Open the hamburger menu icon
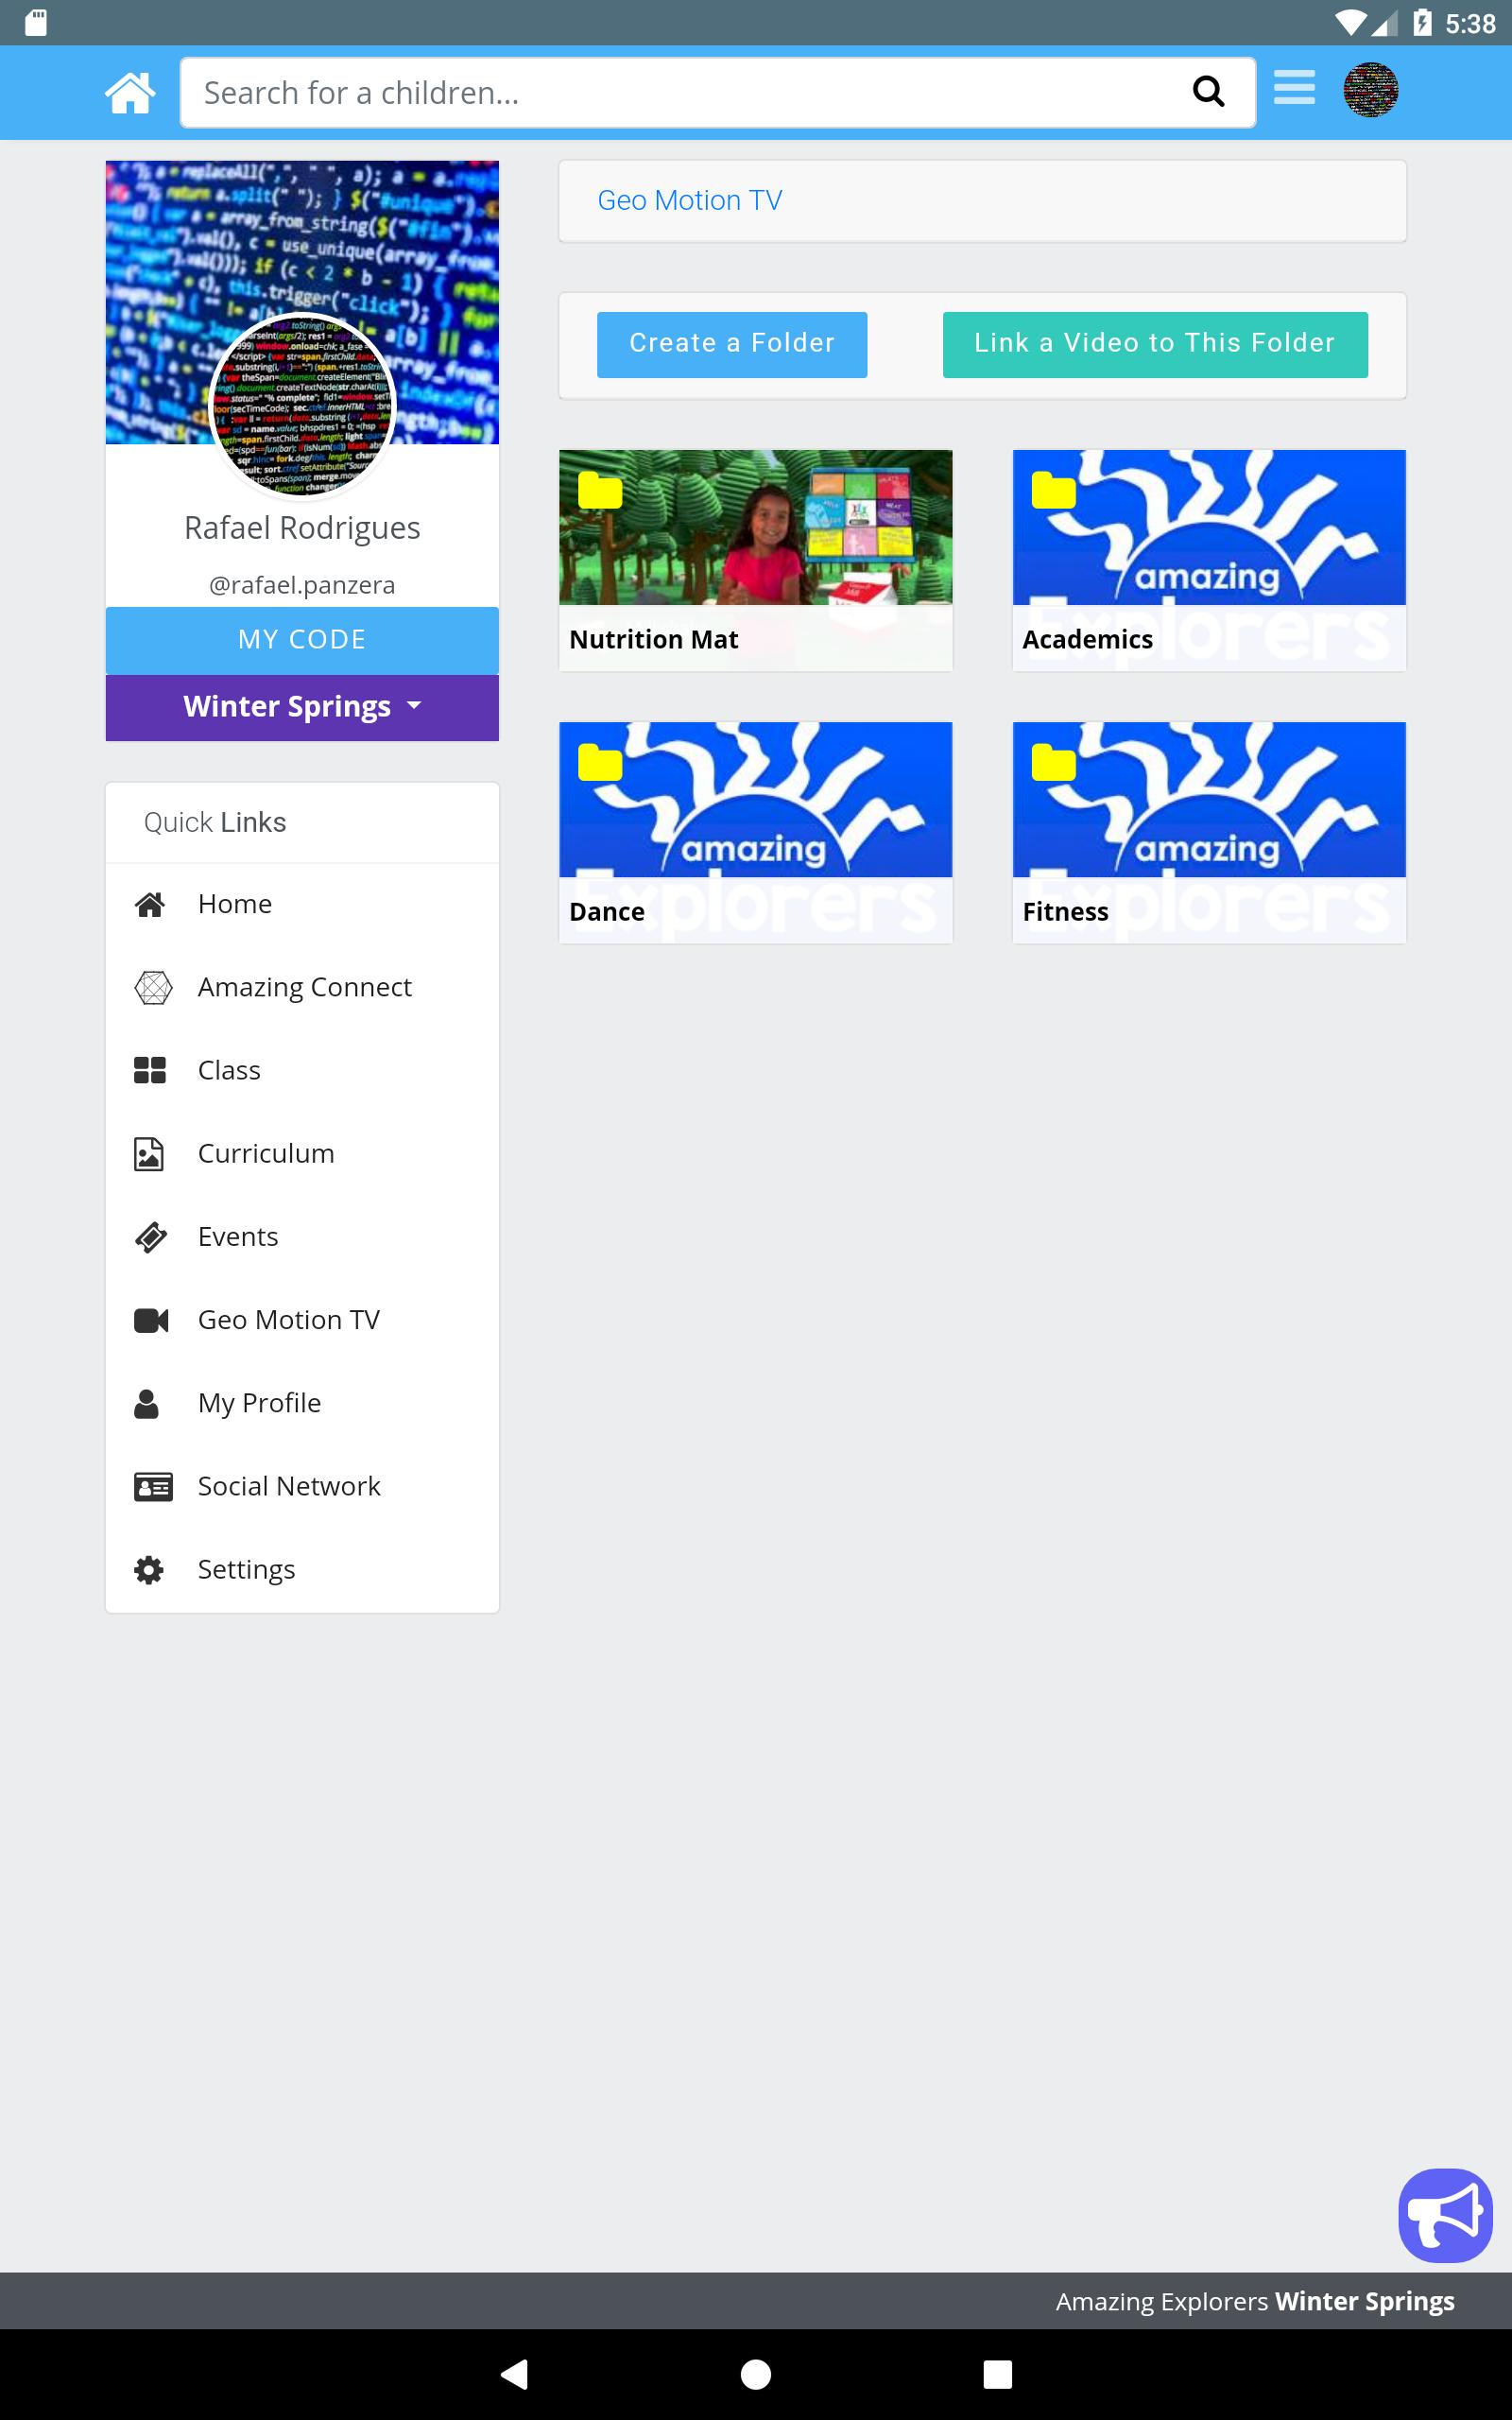The width and height of the screenshot is (1512, 2420). 1294,87
